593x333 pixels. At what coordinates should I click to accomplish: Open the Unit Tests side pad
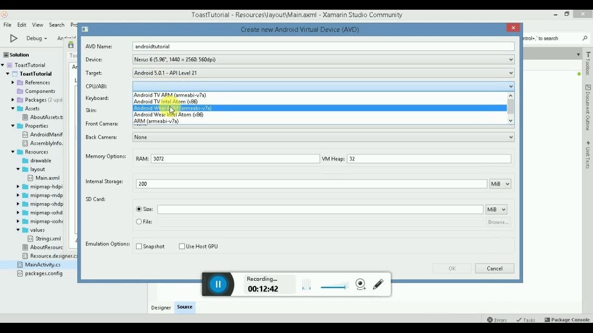coord(588,155)
